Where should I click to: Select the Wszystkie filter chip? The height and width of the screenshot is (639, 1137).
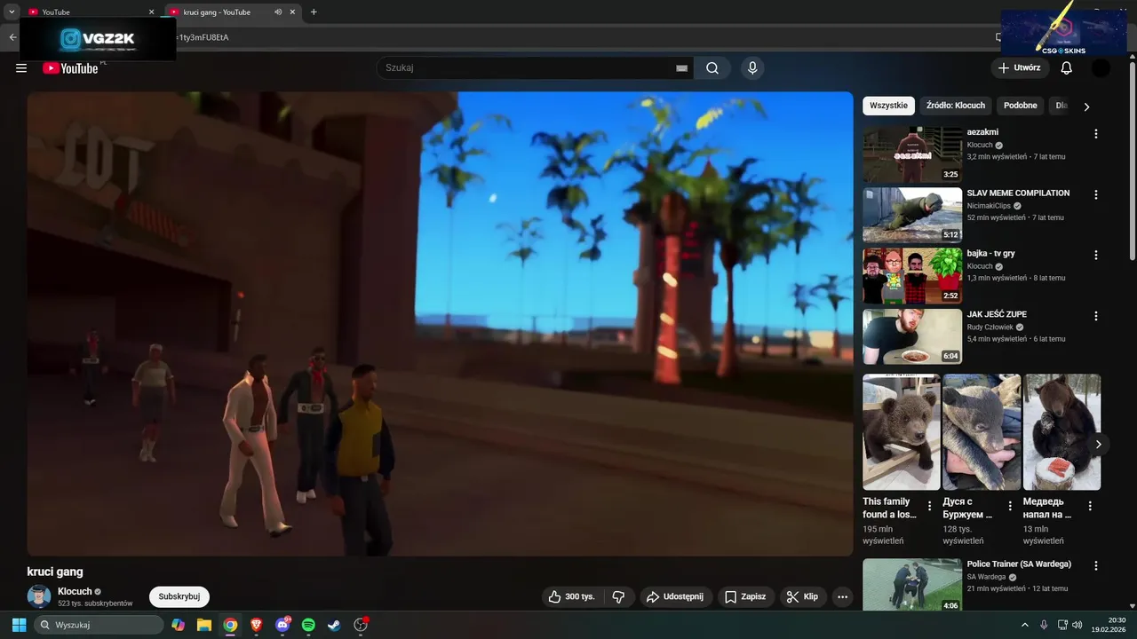pos(888,106)
